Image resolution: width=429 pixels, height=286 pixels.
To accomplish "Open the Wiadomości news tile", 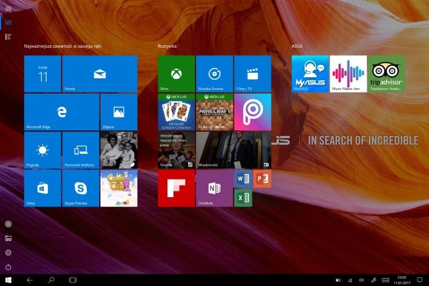I will (233, 150).
